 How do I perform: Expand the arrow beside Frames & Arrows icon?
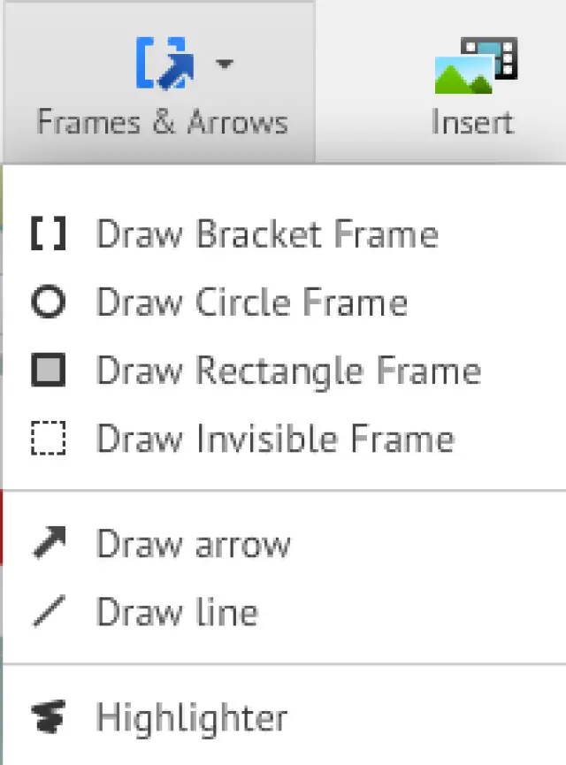(226, 64)
